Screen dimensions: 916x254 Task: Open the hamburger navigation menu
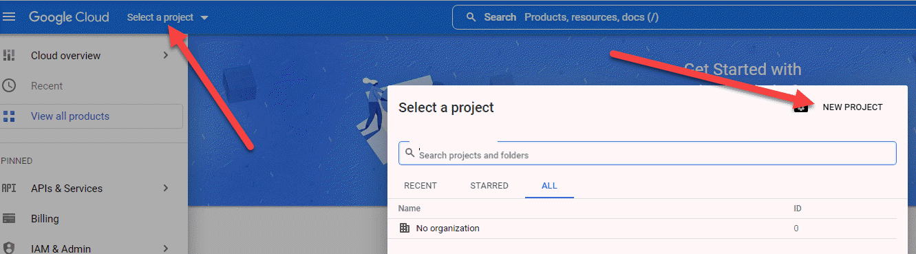9,17
